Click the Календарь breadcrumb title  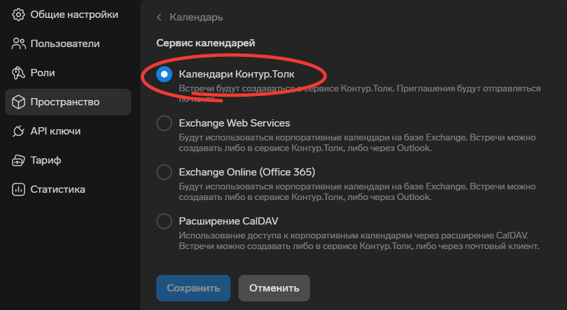(196, 17)
